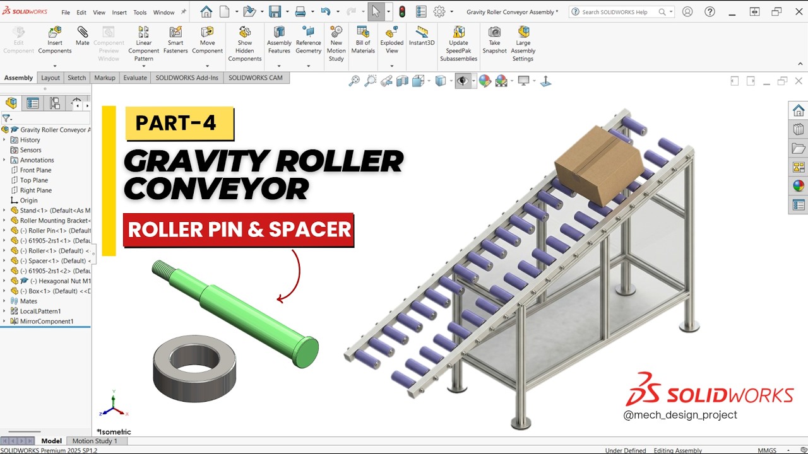Open Insert Components dropdown arrow
This screenshot has width=808, height=454.
click(55, 66)
